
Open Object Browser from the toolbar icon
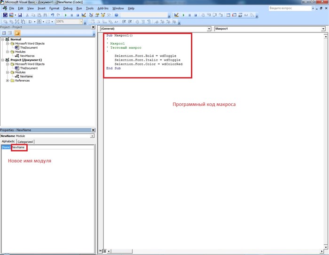pyautogui.click(x=103, y=15)
